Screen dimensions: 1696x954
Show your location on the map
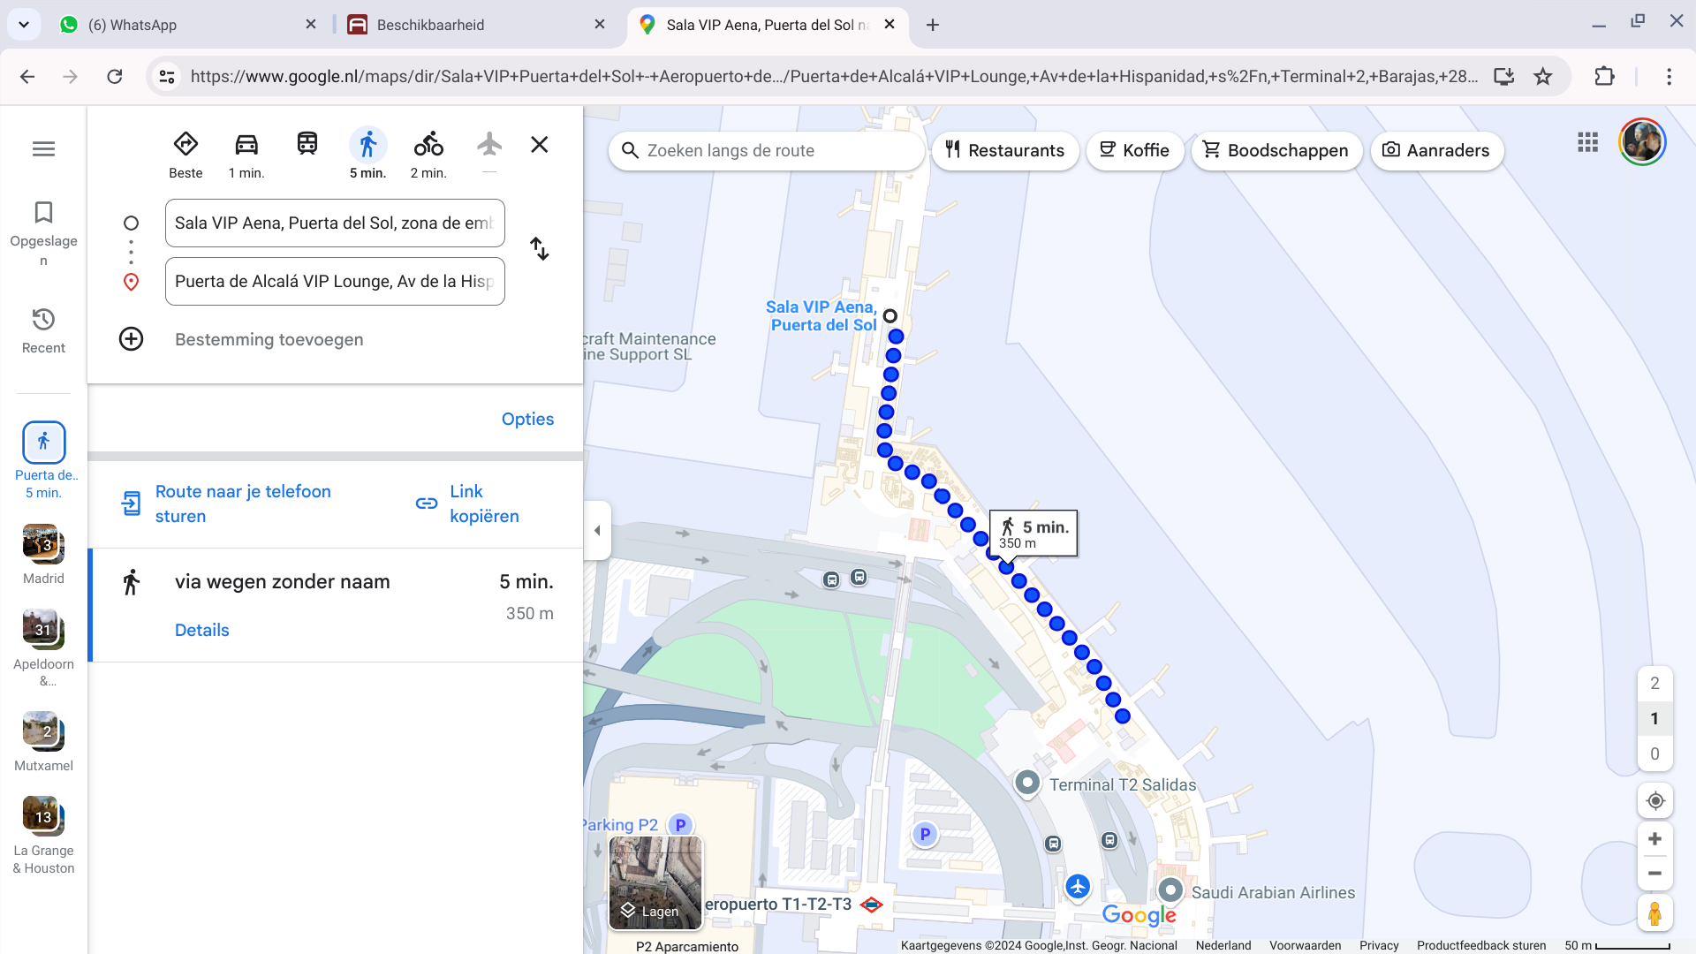(x=1654, y=801)
